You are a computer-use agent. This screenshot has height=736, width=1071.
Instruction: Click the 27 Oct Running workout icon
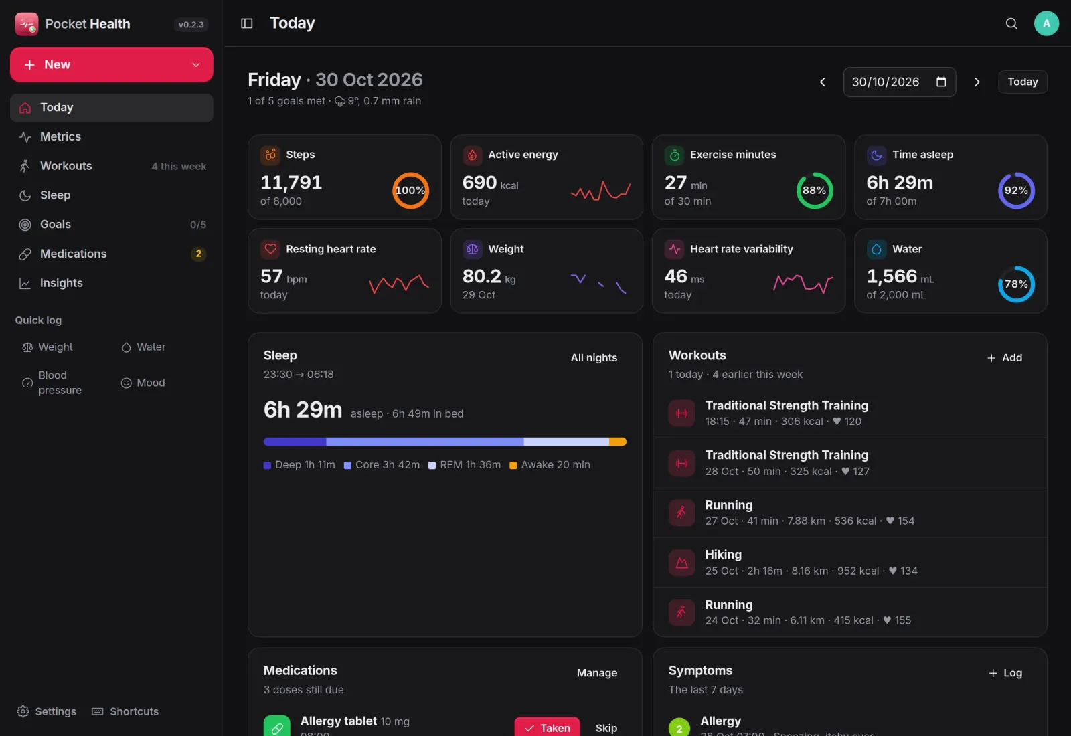click(x=682, y=513)
